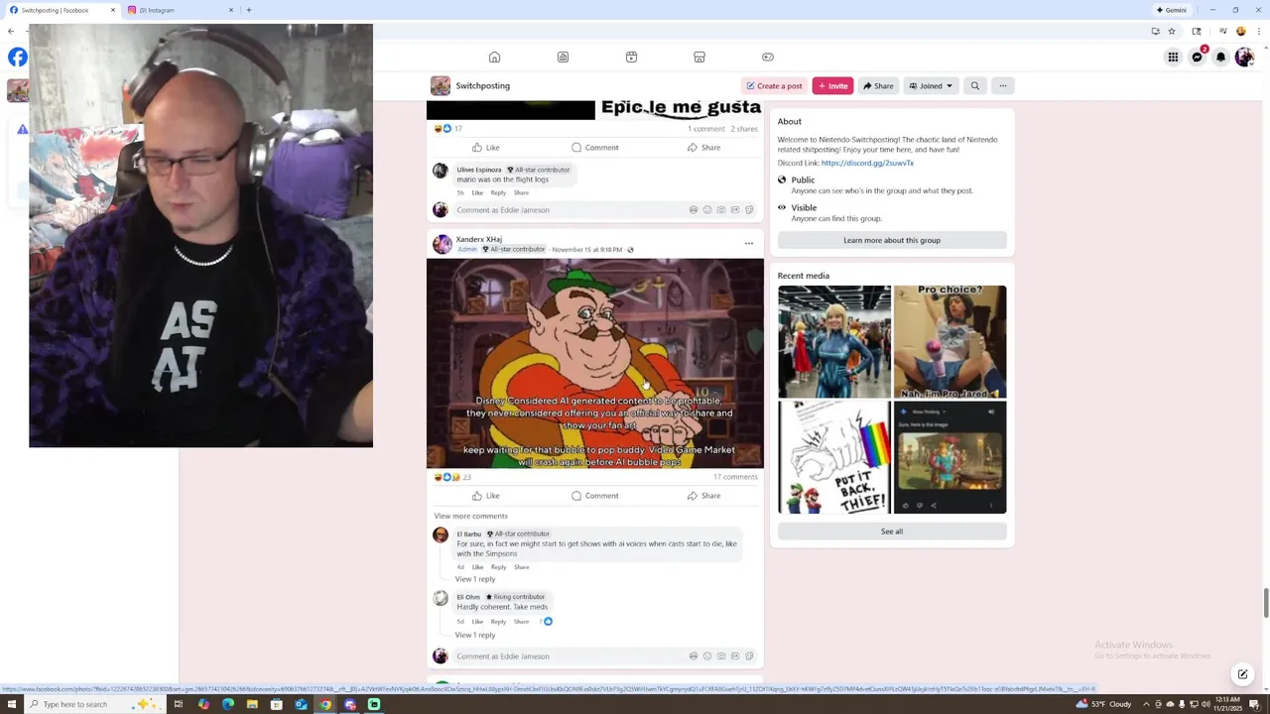
Task: Open the like reaction on Eli Ohm's comment
Action: tap(547, 622)
